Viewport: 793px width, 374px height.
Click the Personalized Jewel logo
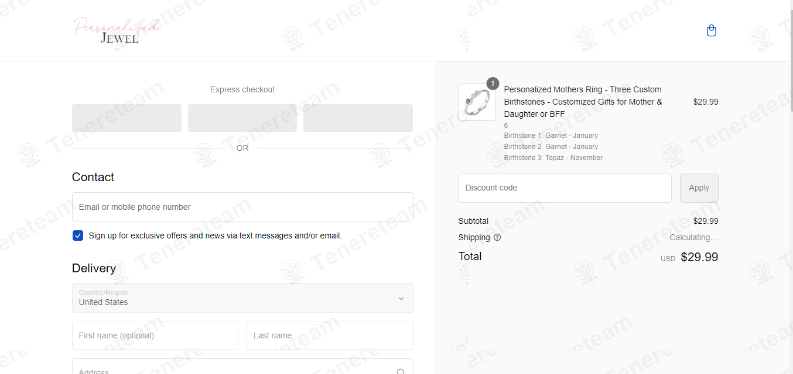click(x=116, y=30)
